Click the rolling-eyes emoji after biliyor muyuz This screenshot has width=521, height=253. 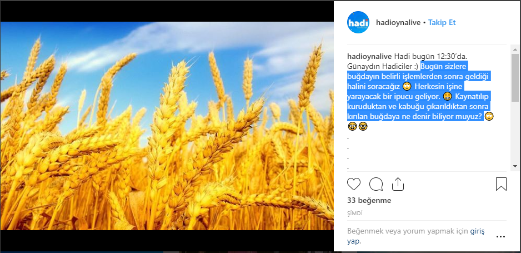489,117
